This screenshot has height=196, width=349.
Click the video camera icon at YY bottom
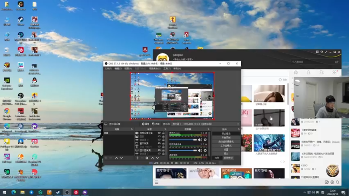click(326, 182)
